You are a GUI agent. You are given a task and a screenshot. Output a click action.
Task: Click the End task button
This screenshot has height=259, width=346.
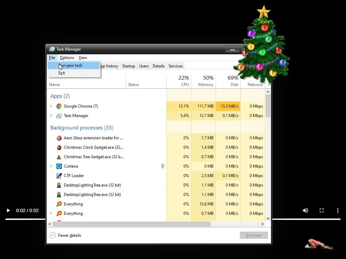254,235
